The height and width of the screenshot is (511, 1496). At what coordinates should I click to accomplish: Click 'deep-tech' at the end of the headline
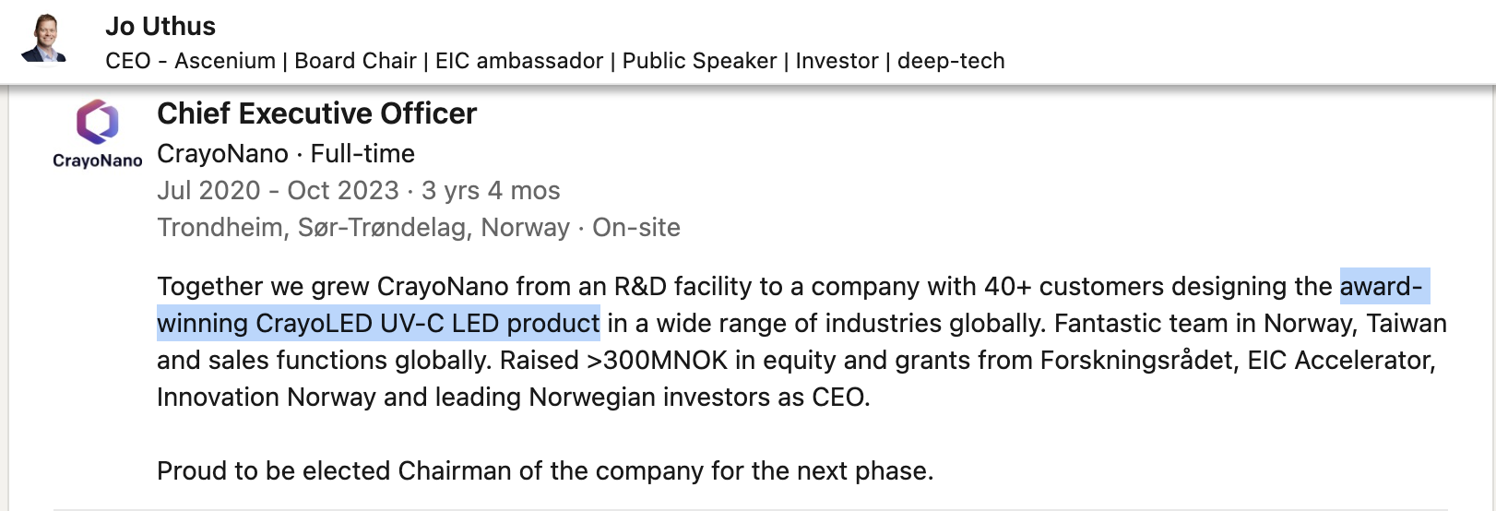pos(951,61)
